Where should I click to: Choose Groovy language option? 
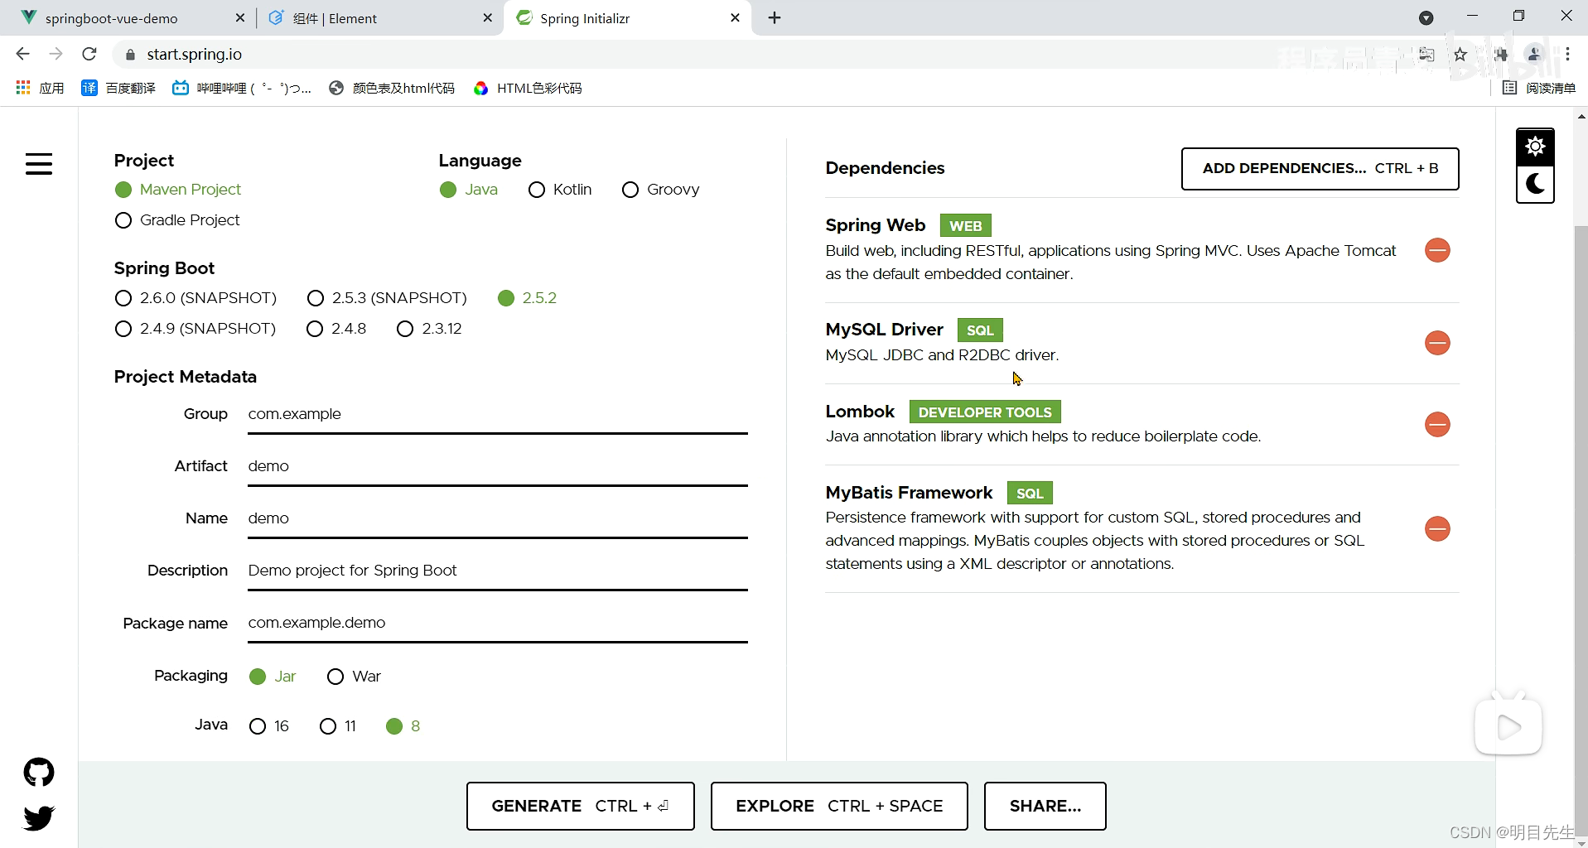tap(630, 190)
